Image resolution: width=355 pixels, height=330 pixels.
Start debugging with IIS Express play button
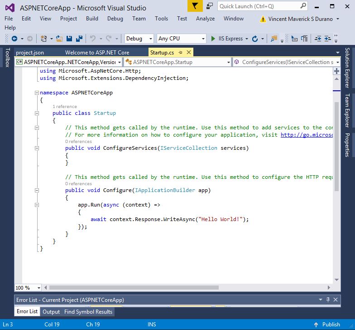point(213,39)
